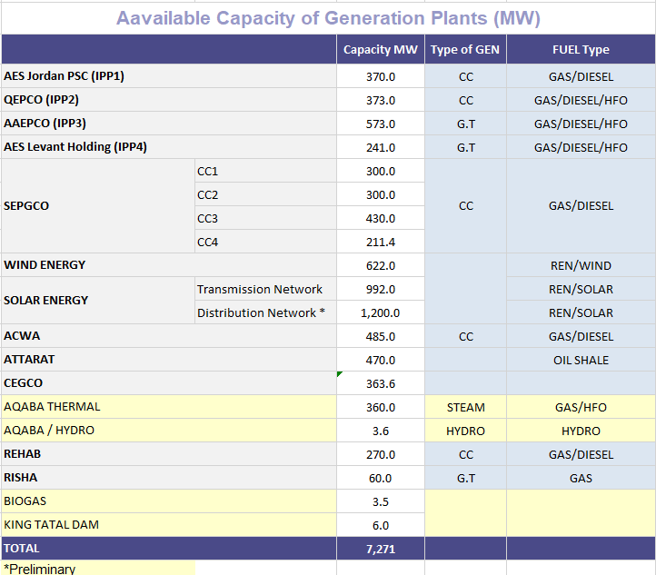Image resolution: width=656 pixels, height=575 pixels.
Task: Select the 'KING TATAL DAM' row label
Action: pyautogui.click(x=169, y=525)
